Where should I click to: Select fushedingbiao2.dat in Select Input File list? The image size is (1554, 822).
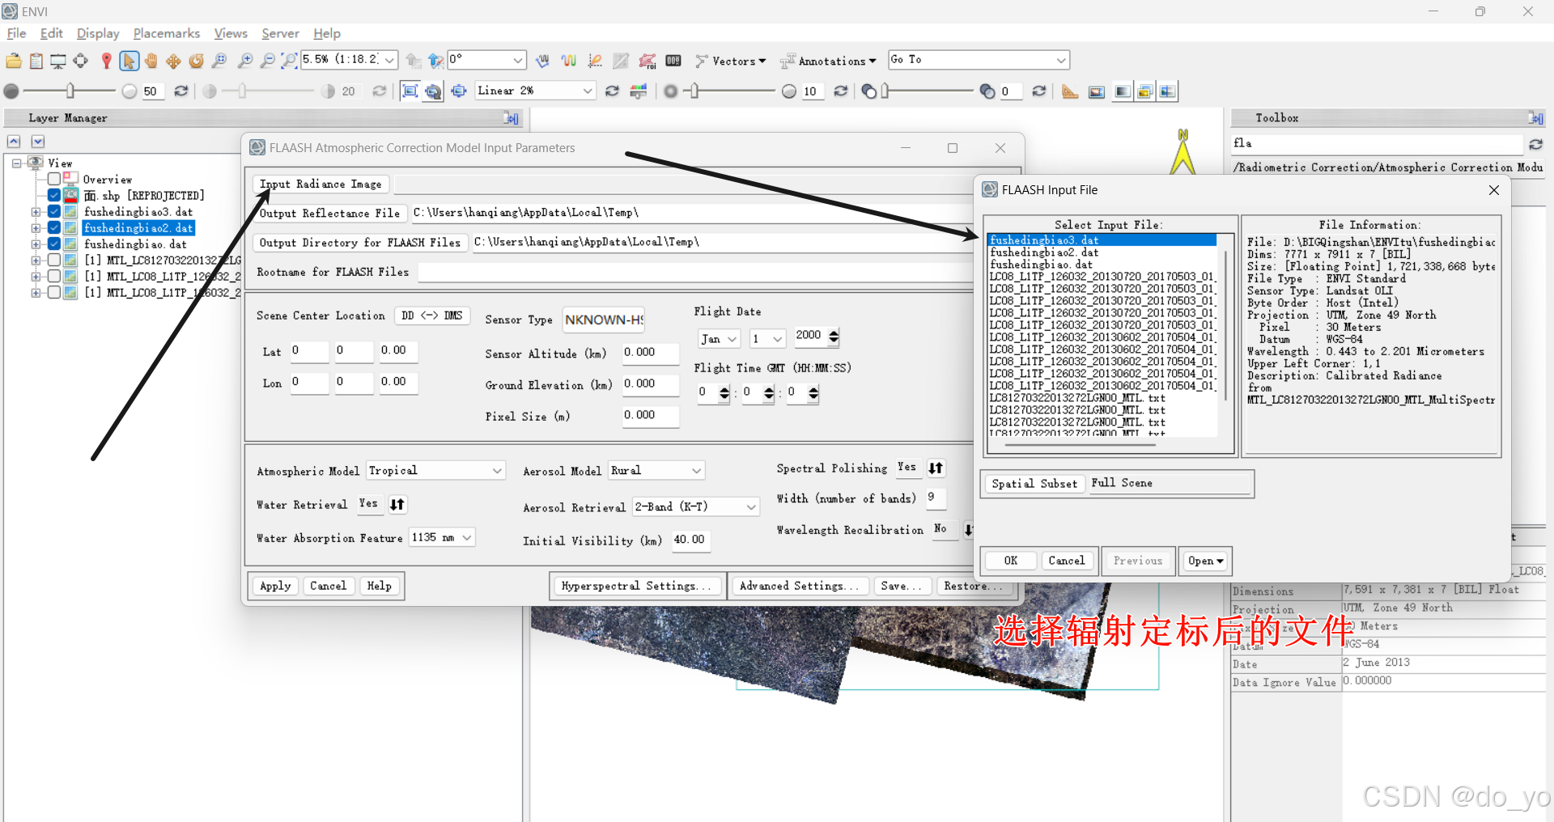[1102, 252]
